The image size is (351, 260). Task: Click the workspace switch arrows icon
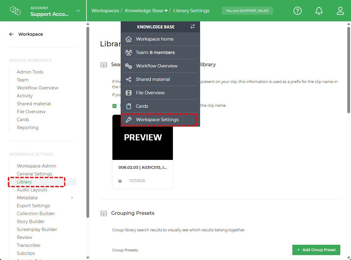tap(192, 27)
